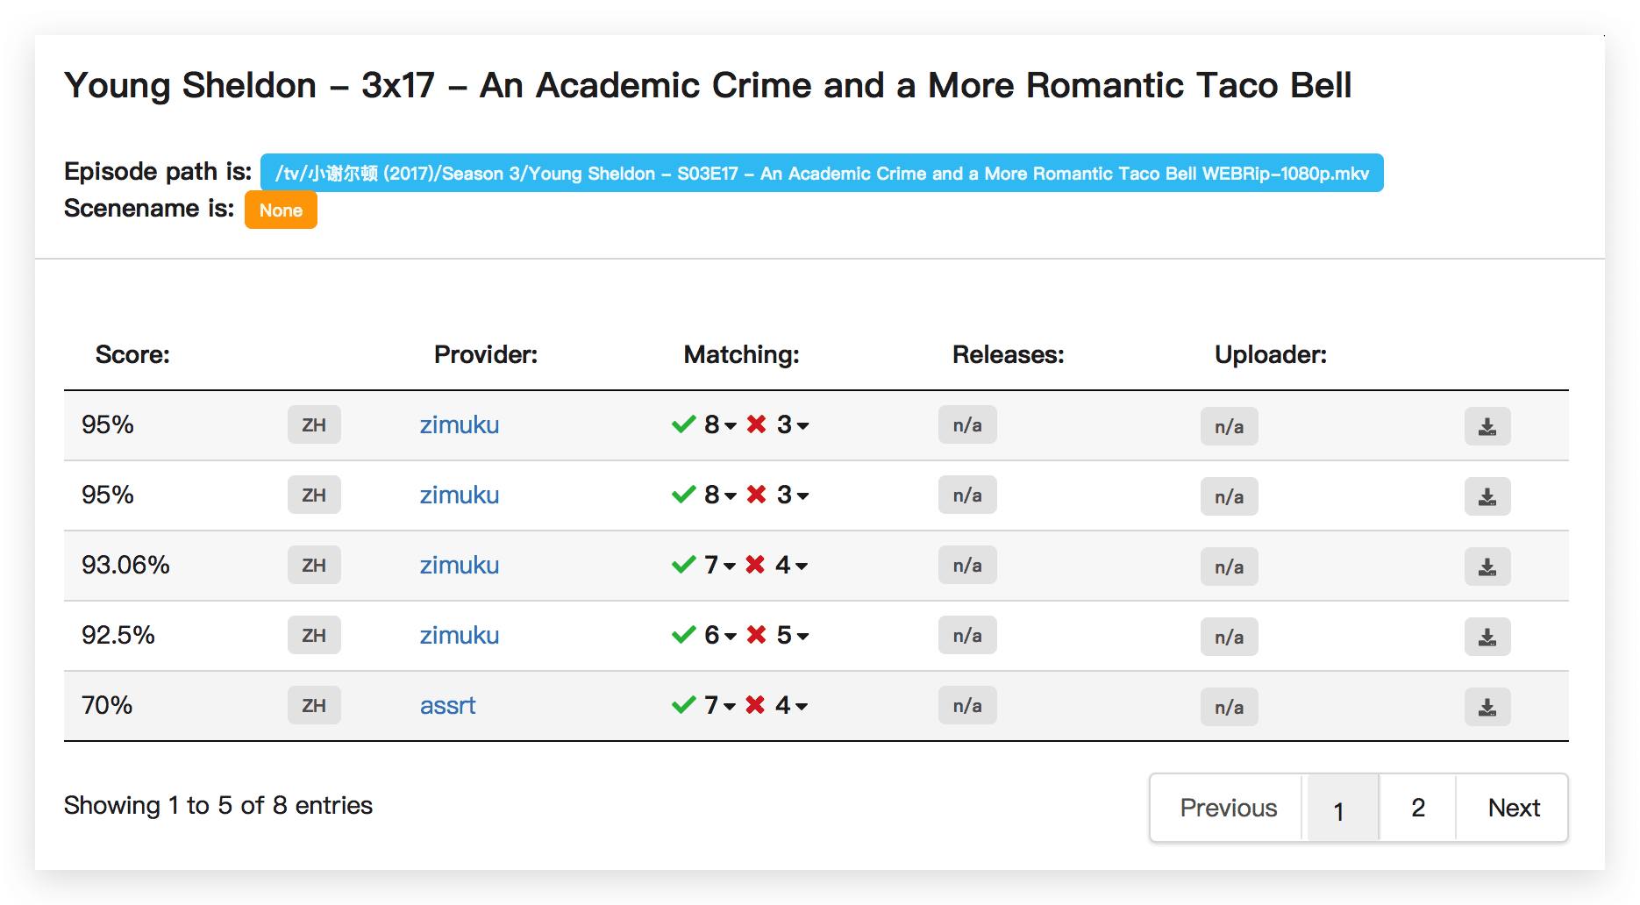Download the 93.06% score subtitle
This screenshot has height=905, width=1640.
coord(1487,567)
